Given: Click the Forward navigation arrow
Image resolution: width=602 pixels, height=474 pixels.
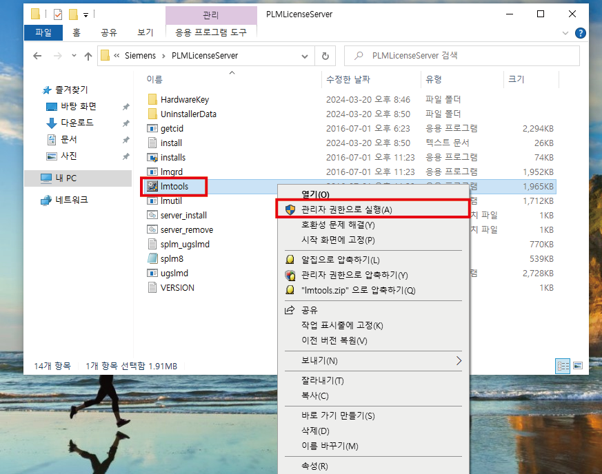Looking at the screenshot, I should 58,56.
